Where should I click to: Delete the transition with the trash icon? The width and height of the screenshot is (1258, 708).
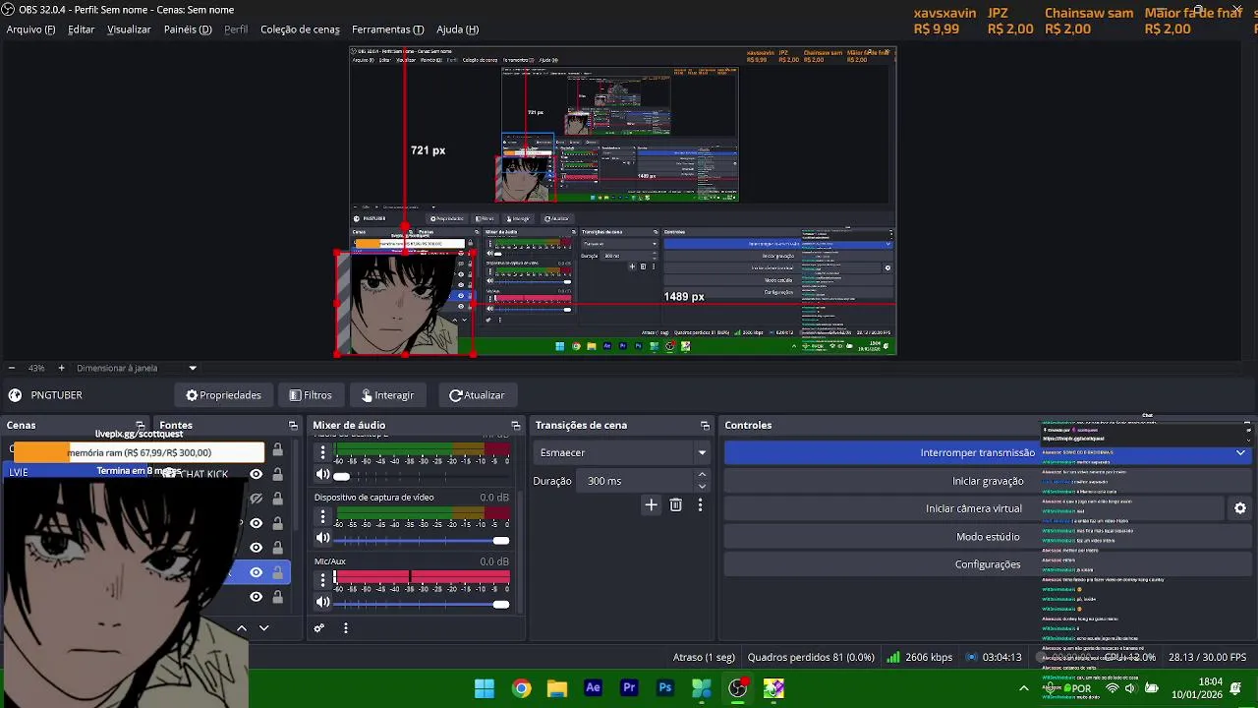click(x=675, y=504)
